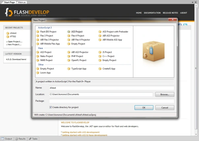Select the Loom App icon
This screenshot has width=199, height=141.
tap(38, 73)
